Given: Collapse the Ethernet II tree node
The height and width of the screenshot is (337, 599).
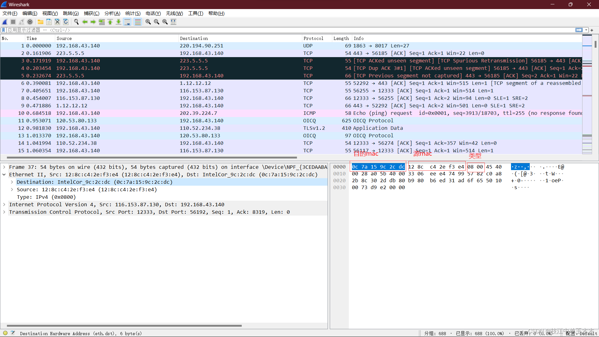Looking at the screenshot, I should (x=4, y=175).
